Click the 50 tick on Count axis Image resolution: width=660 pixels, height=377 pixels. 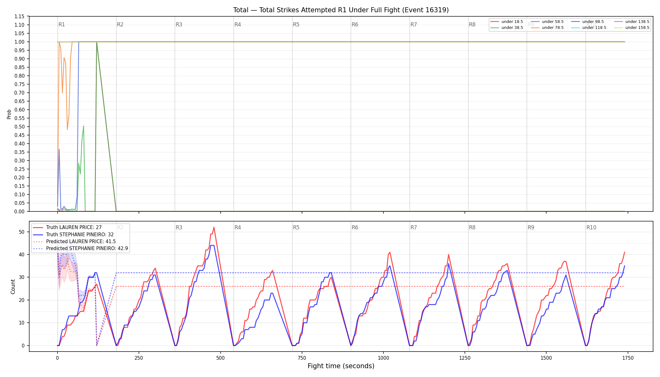(x=21, y=232)
